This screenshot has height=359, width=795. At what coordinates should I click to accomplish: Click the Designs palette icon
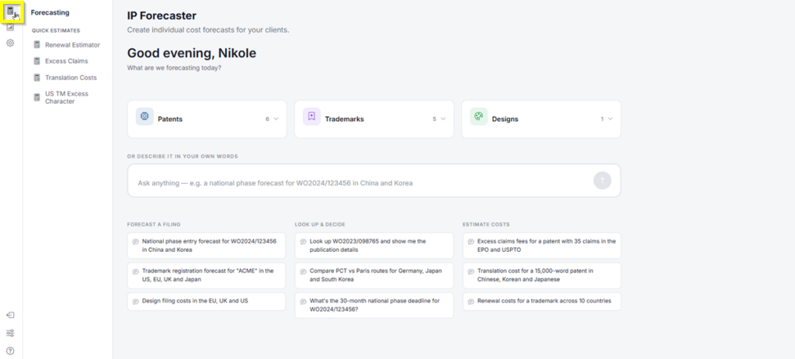[x=478, y=116]
